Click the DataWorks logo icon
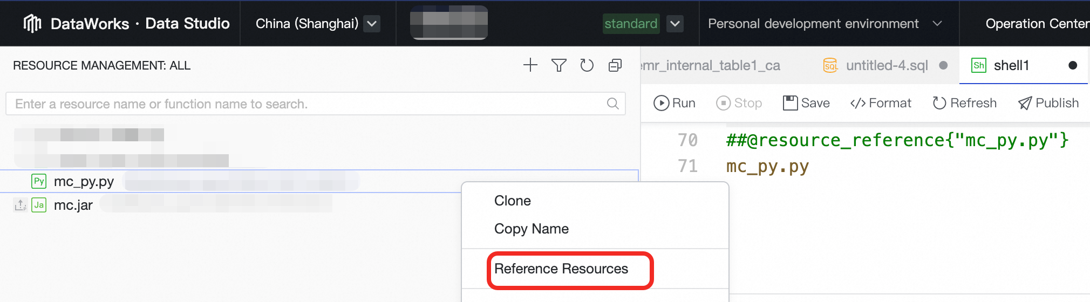The height and width of the screenshot is (302, 1090). tap(32, 23)
